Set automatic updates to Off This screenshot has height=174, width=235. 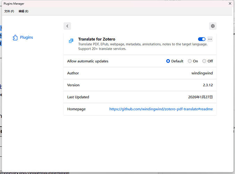[x=204, y=61]
